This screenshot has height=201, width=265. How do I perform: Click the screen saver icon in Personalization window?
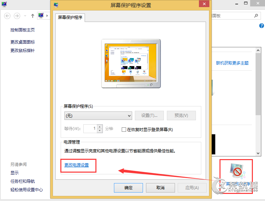click(237, 171)
